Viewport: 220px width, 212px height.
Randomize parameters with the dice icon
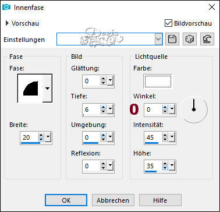(x=190, y=39)
